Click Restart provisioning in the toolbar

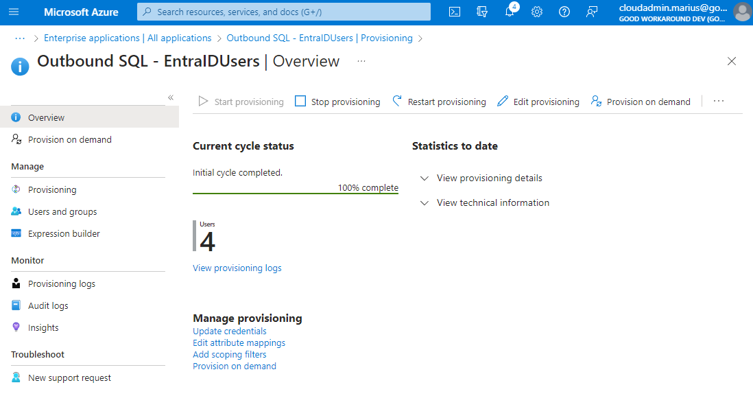click(x=439, y=102)
